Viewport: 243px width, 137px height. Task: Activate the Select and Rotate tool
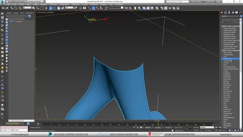tap(55, 8)
